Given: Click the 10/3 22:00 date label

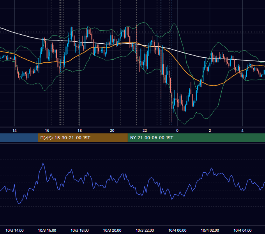Looking at the screenshot, I should tap(145, 230).
